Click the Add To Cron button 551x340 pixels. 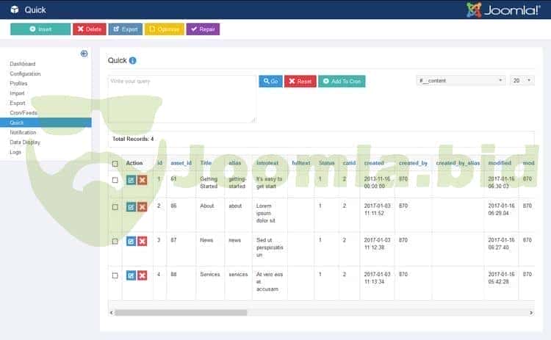pyautogui.click(x=342, y=82)
